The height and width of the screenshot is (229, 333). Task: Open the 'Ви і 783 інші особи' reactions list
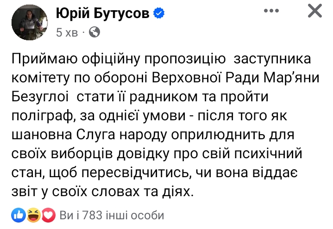click(x=112, y=215)
